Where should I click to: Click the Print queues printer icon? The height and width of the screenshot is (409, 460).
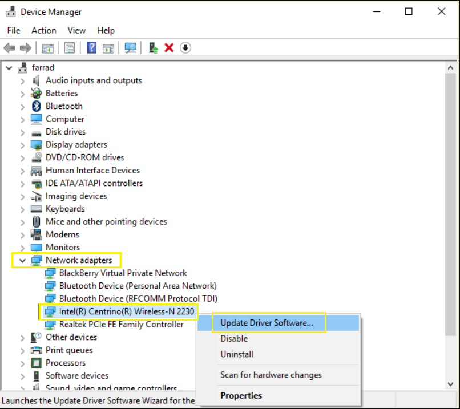tap(37, 350)
